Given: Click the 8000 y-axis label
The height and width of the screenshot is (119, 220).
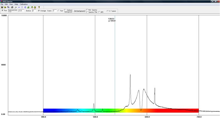Looking at the screenshot, I should 3,65.
